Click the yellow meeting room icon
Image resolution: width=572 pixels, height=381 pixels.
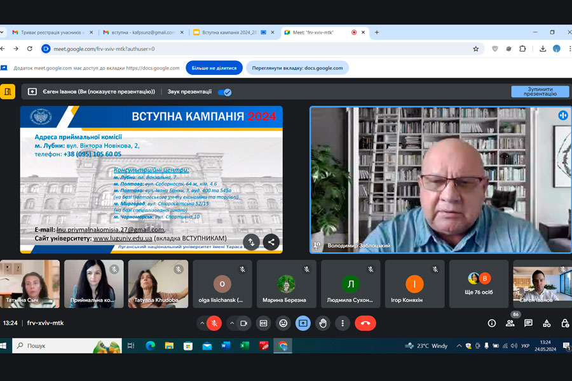[x=8, y=91]
